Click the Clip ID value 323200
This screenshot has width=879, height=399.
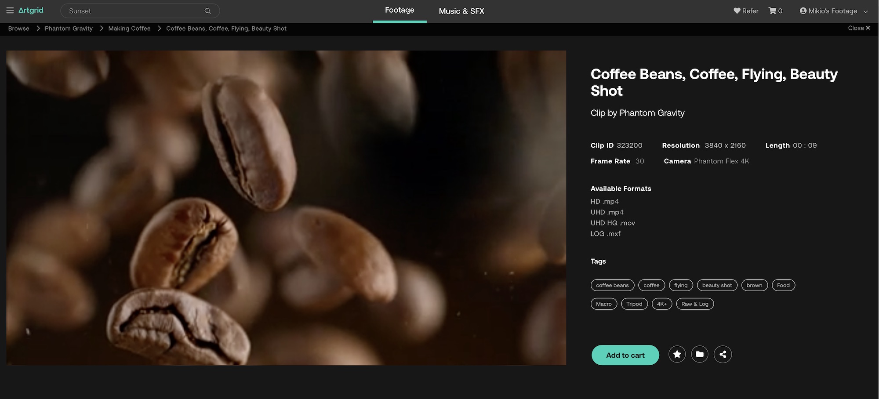629,145
